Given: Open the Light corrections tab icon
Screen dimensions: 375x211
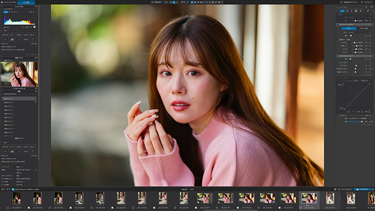Looking at the screenshot, I should (x=342, y=11).
